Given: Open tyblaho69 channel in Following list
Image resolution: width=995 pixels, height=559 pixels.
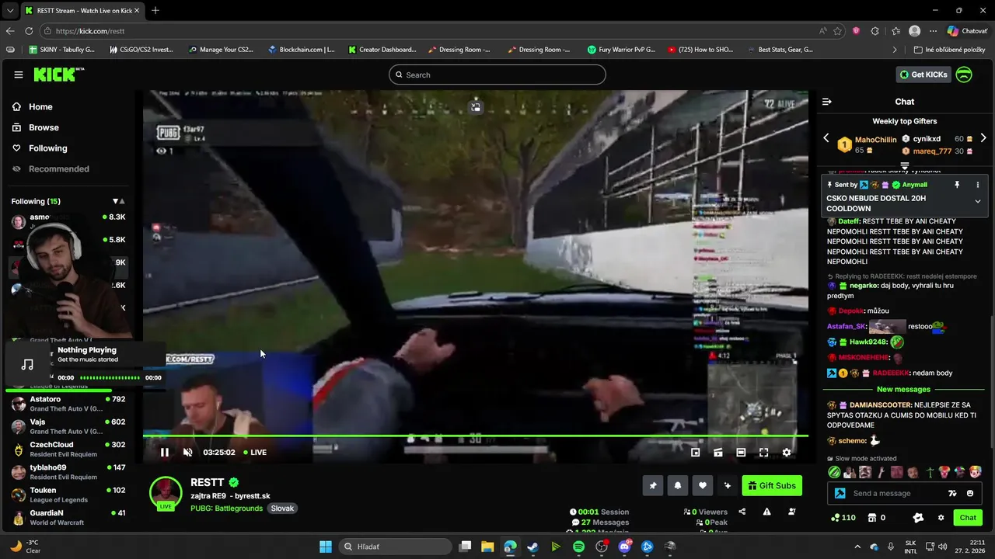Looking at the screenshot, I should (68, 471).
